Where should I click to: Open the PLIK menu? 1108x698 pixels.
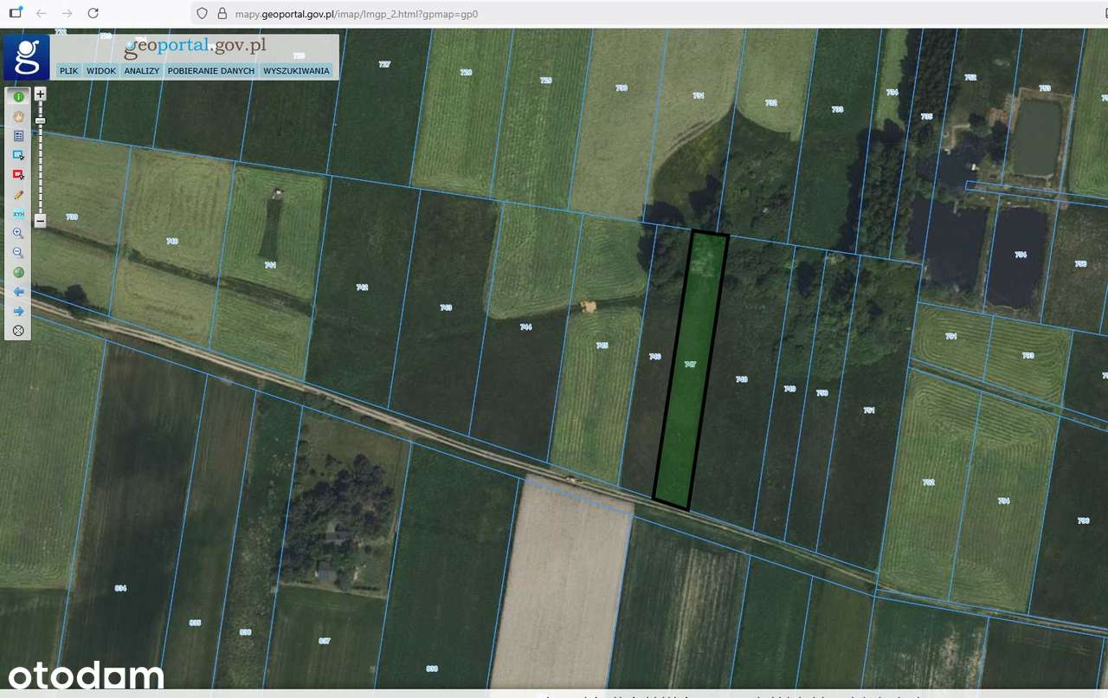coord(68,71)
